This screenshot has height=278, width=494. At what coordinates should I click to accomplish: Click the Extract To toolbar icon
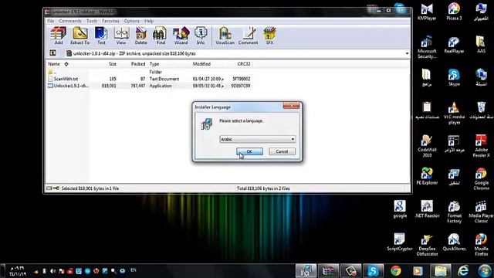click(x=80, y=36)
